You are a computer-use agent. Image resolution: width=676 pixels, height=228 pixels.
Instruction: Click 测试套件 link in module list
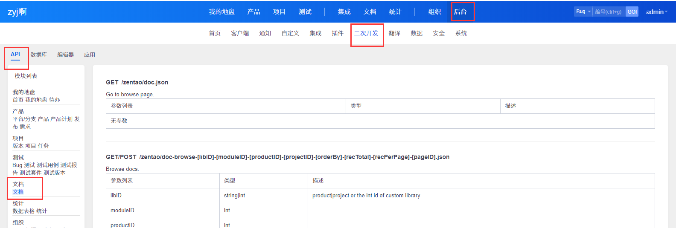[x=31, y=173]
